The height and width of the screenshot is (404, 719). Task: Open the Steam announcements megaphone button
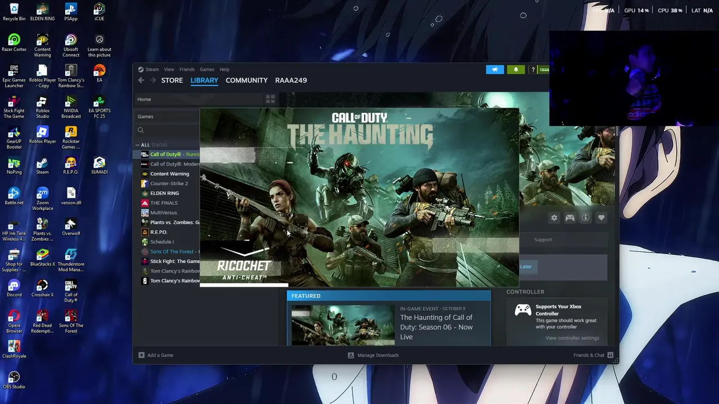tap(495, 70)
